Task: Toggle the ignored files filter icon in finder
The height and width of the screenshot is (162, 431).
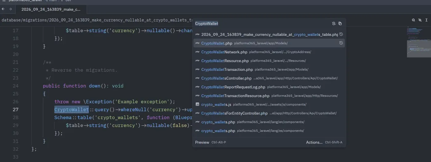Action: pyautogui.click(x=334, y=23)
